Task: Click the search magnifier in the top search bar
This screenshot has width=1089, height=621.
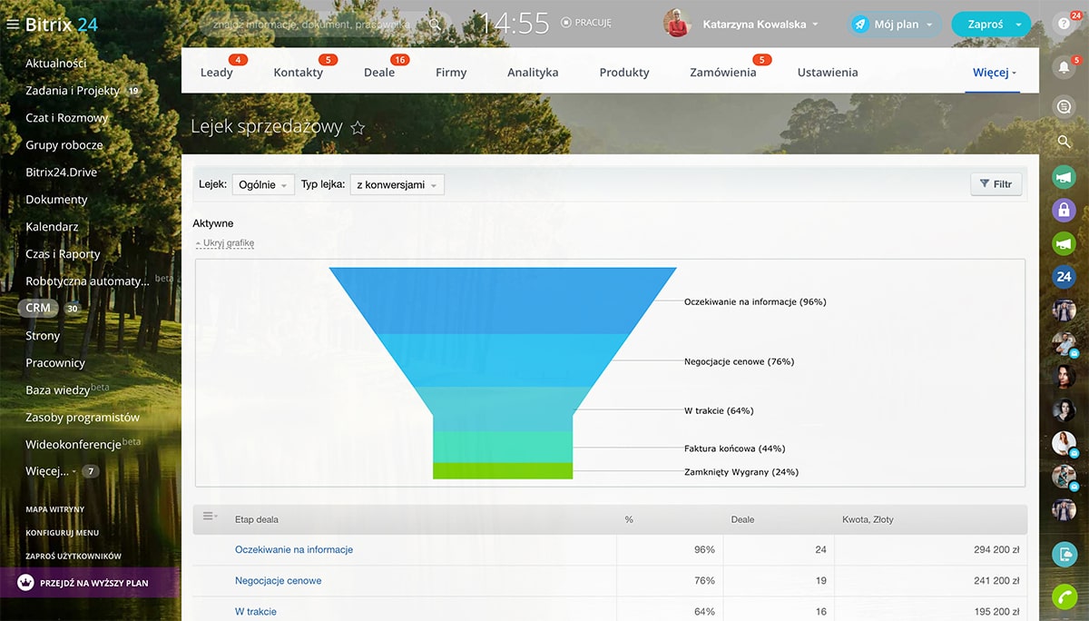Action: [435, 25]
